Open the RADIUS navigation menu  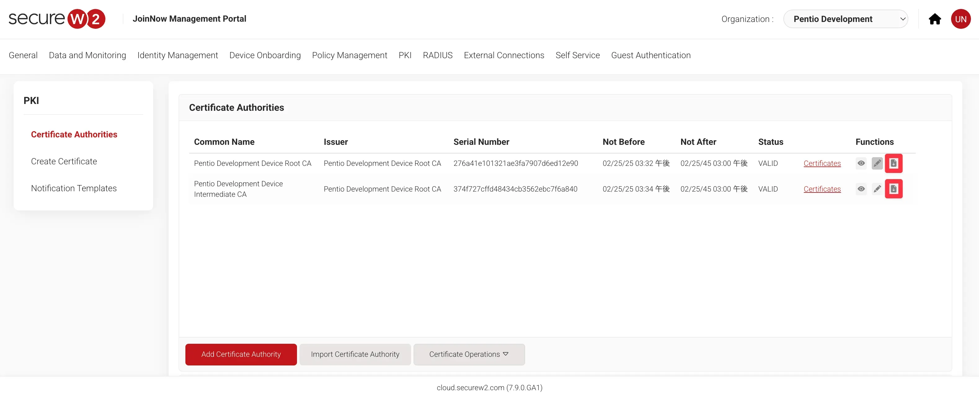coord(437,55)
